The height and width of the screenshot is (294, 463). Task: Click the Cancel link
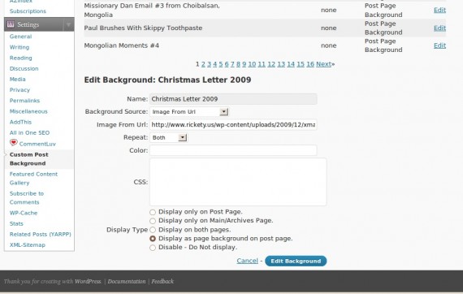click(x=247, y=261)
